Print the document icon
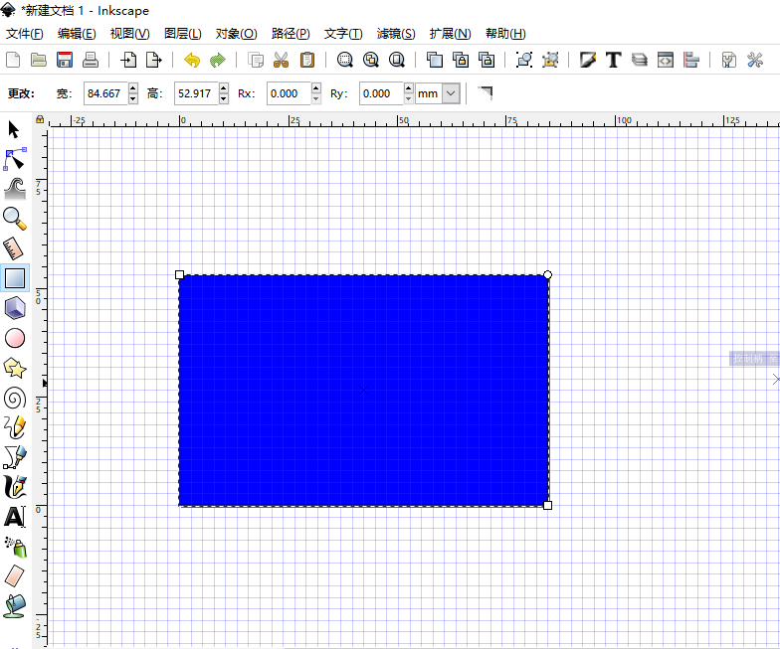Screen dimensions: 780x649 [90, 60]
